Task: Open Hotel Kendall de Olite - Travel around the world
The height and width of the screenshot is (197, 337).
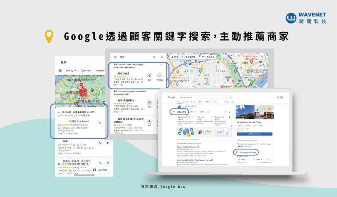Action: [195, 160]
